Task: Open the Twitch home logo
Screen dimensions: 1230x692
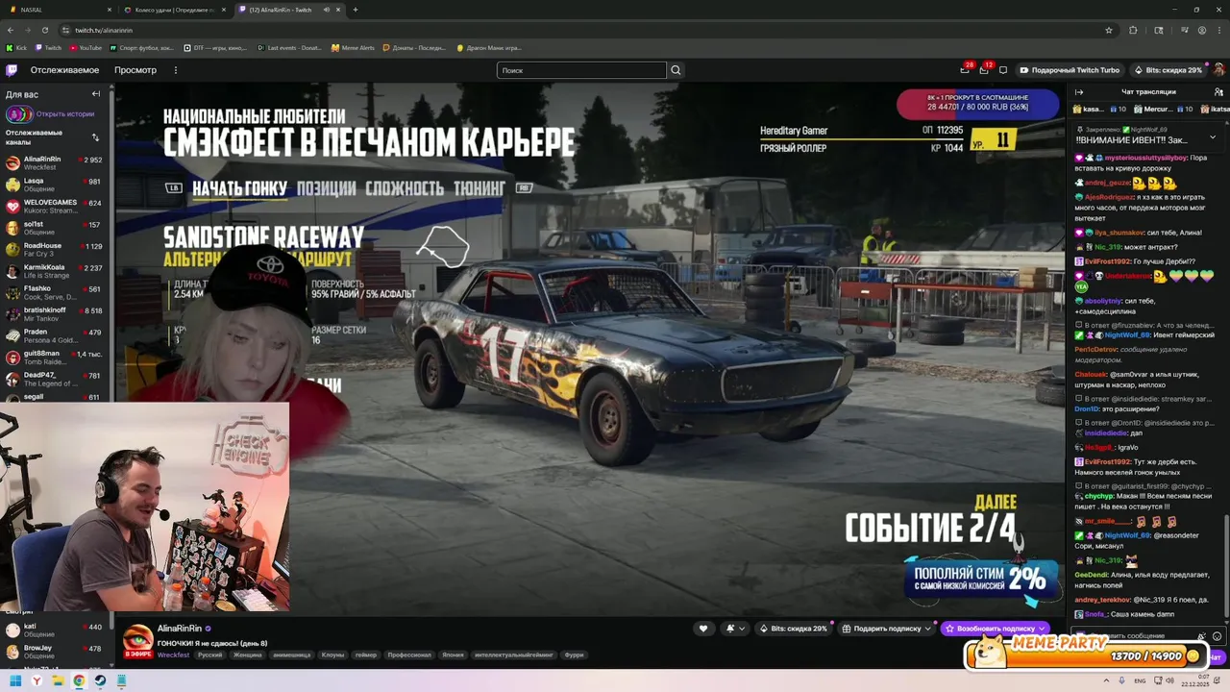Action: (x=12, y=70)
